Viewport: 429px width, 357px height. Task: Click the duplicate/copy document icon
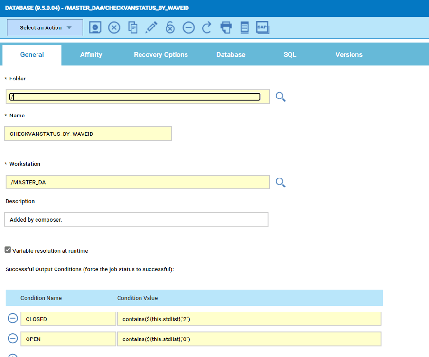[x=133, y=27]
